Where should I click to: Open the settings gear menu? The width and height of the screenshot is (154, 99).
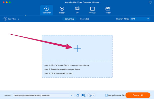click(91, 95)
